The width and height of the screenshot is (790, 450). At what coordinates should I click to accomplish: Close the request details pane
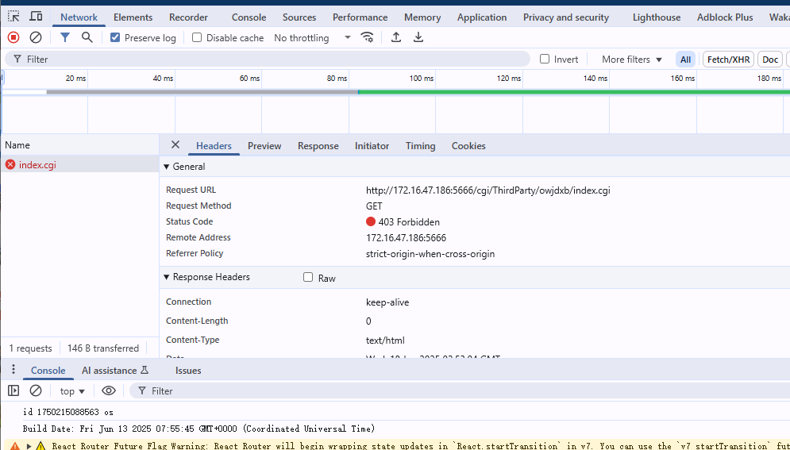click(x=175, y=145)
